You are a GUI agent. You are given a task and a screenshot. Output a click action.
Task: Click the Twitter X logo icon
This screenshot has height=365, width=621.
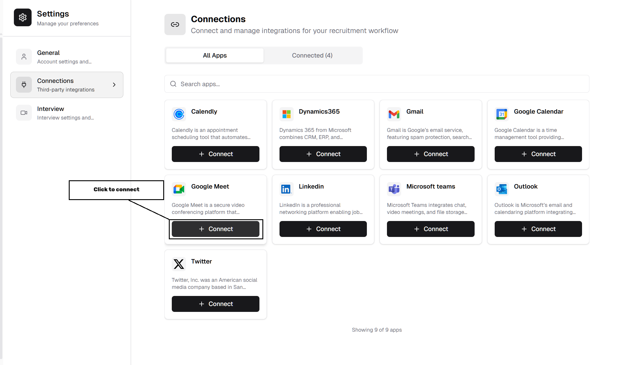pyautogui.click(x=179, y=264)
